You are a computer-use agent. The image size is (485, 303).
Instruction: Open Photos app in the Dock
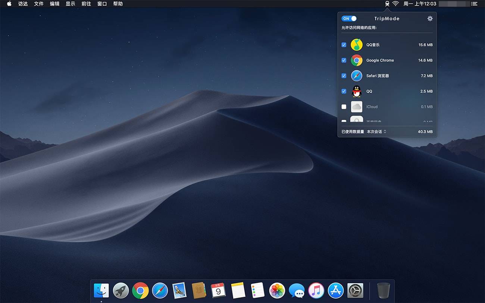tap(277, 291)
